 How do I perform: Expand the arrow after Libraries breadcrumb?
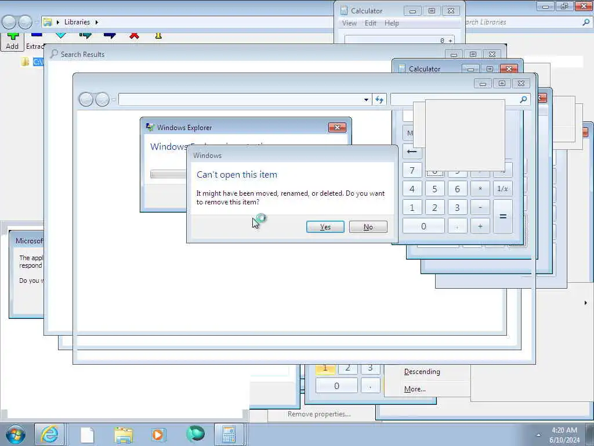point(97,22)
